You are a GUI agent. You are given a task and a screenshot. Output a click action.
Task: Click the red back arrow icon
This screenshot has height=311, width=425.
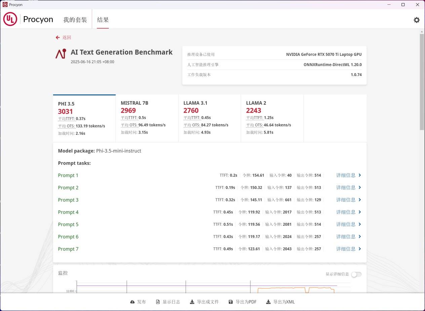[x=58, y=37]
